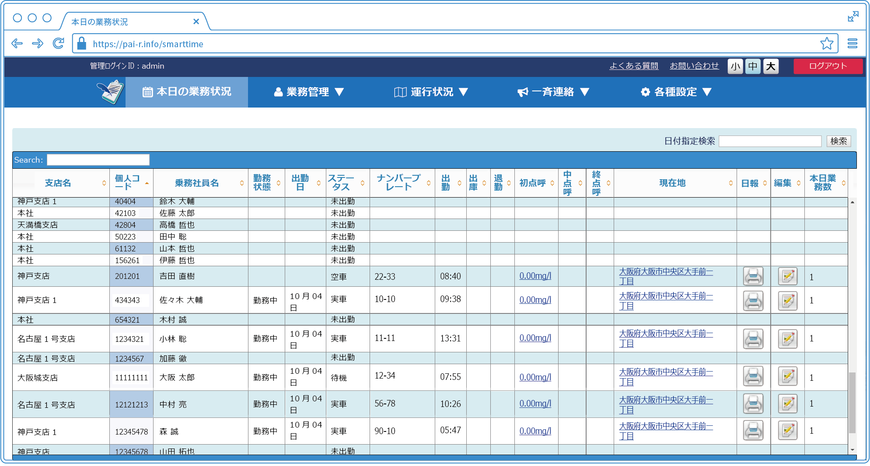Select clock-in time 13:31
Image resolution: width=870 pixels, height=466 pixels.
(451, 338)
